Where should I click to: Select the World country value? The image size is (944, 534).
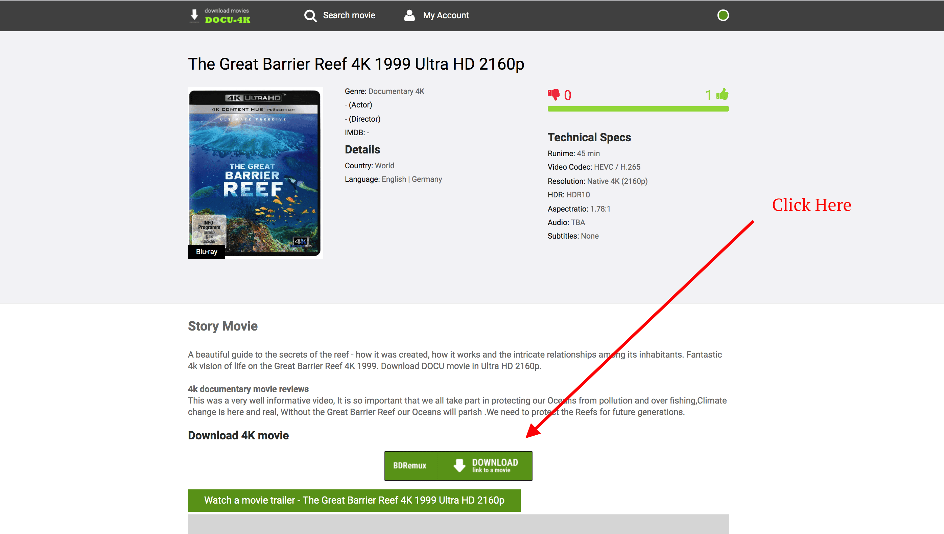(384, 166)
